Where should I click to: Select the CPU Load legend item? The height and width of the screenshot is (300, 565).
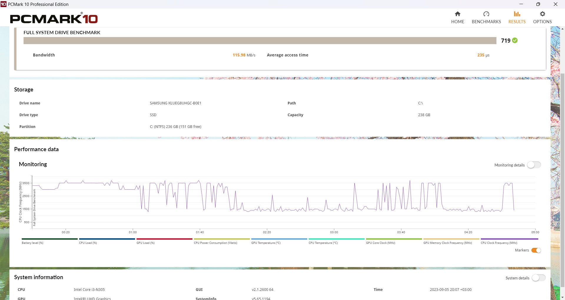[x=88, y=243]
